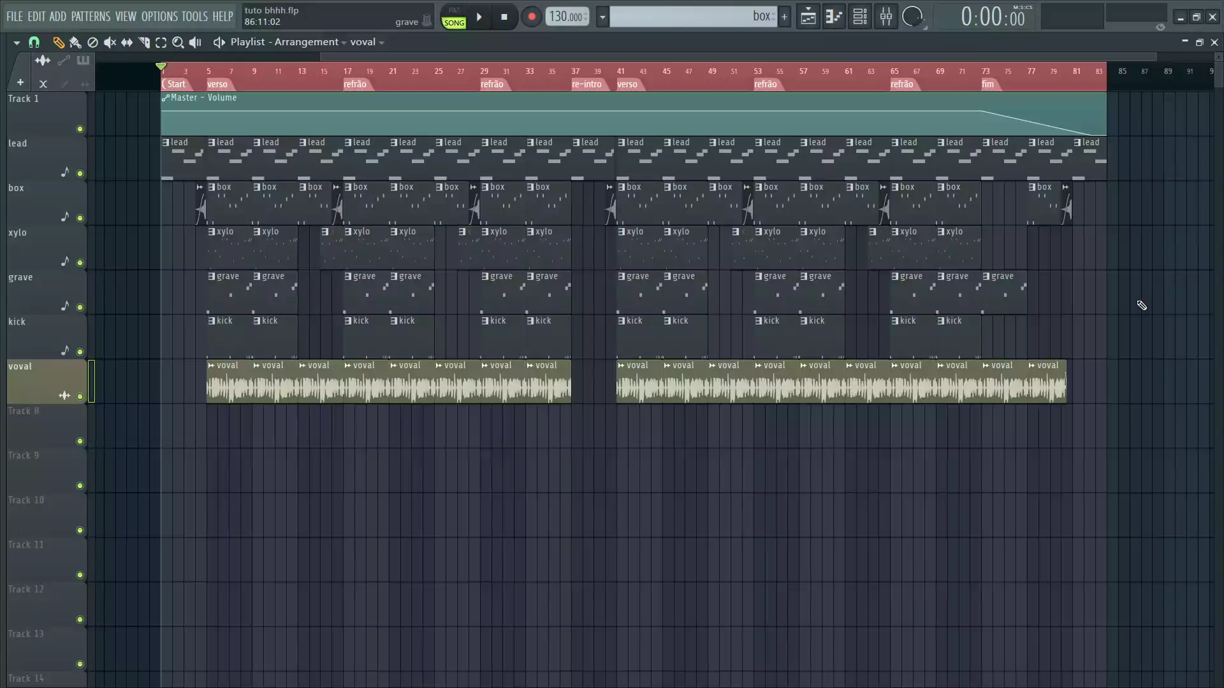Select the Playback speaker tool
Image resolution: width=1224 pixels, height=688 pixels.
(x=195, y=42)
